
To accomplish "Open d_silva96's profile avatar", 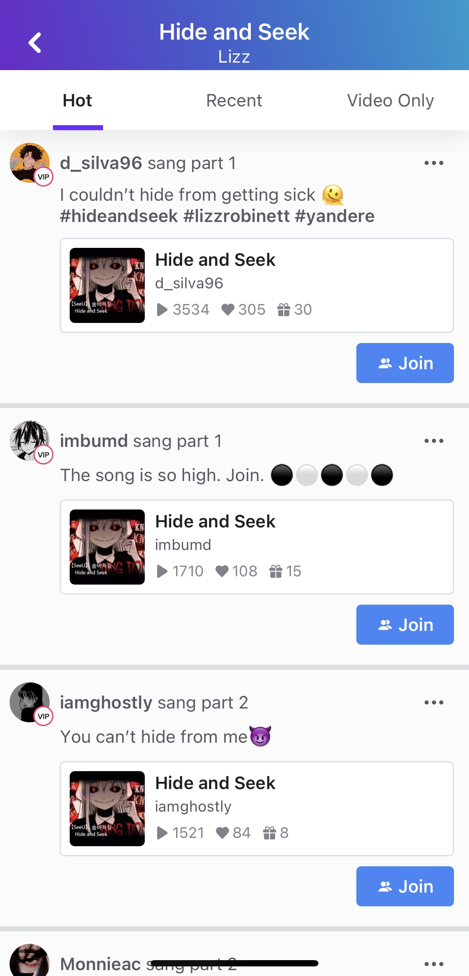I will tap(29, 163).
